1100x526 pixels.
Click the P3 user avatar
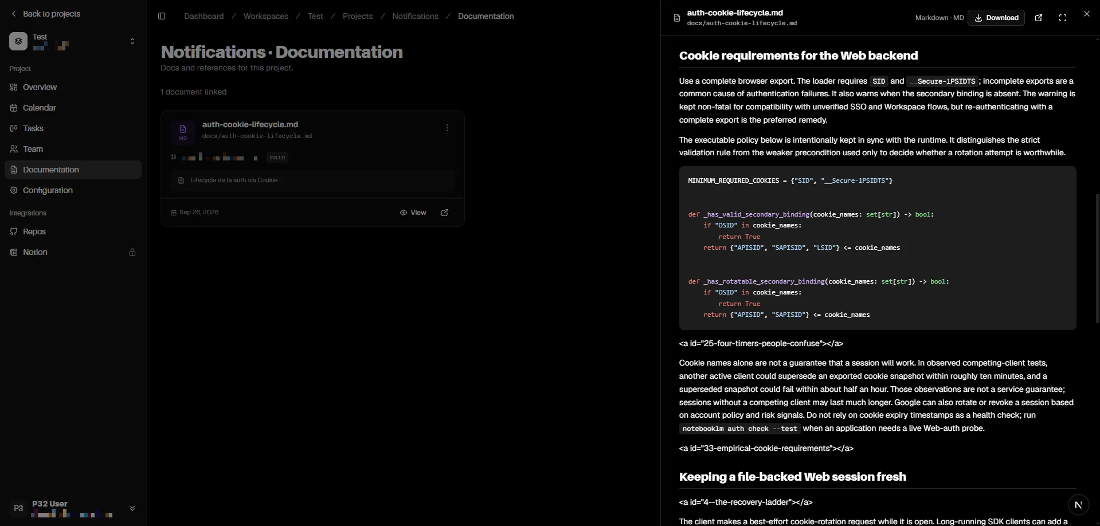18,508
